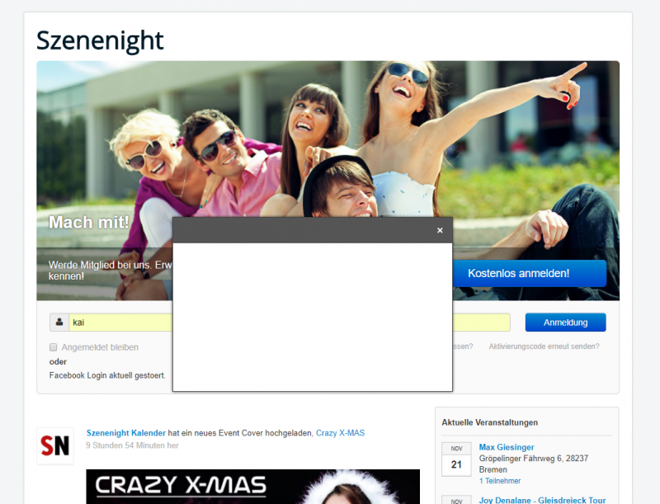
Task: Open the 'Szenenight Kalender' profile link
Action: [126, 433]
